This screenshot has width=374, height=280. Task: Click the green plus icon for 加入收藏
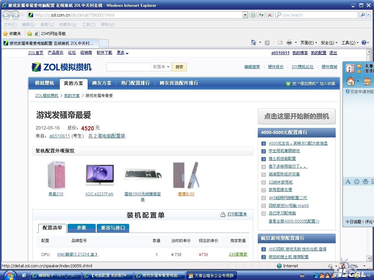click(288, 84)
